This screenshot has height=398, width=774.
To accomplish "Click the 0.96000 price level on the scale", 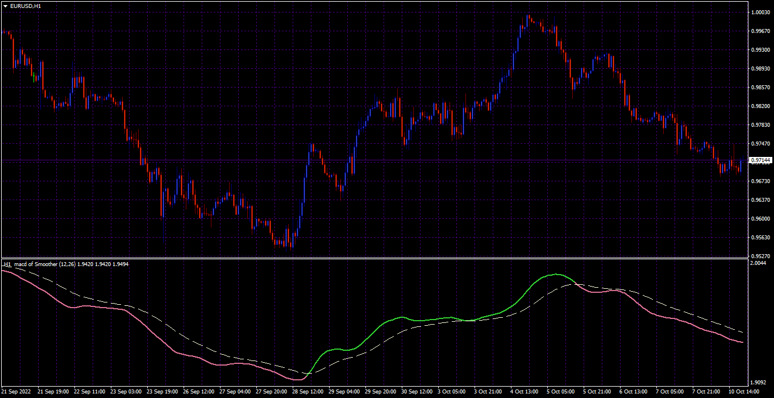I will pyautogui.click(x=760, y=218).
